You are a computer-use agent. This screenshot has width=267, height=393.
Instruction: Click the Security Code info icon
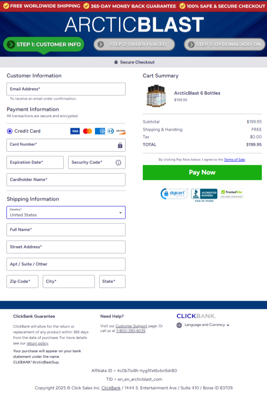pyautogui.click(x=118, y=163)
